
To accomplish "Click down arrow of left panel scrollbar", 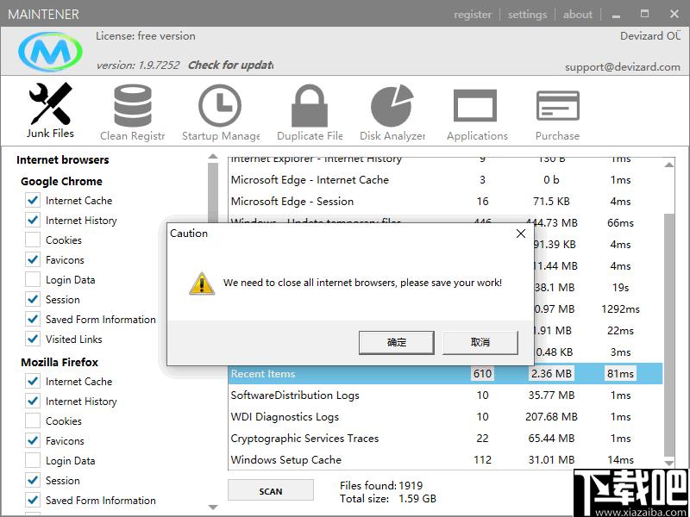I will click(213, 508).
